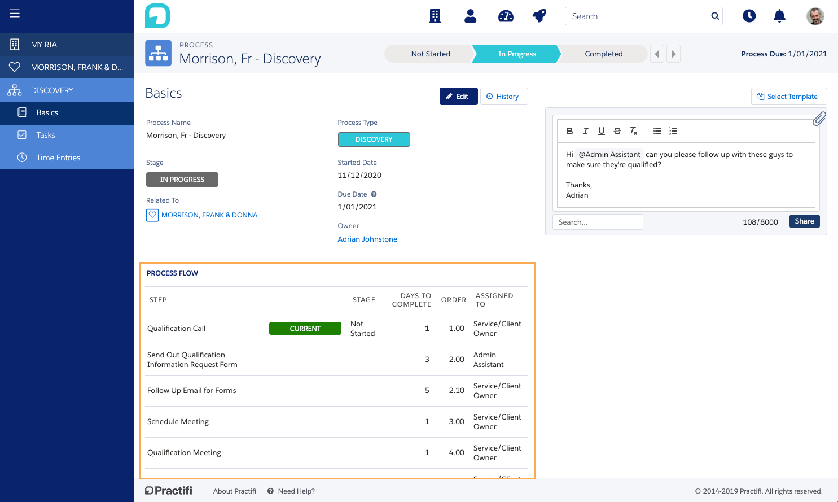Select Qualification Call step row
The width and height of the screenshot is (838, 502).
pos(336,329)
